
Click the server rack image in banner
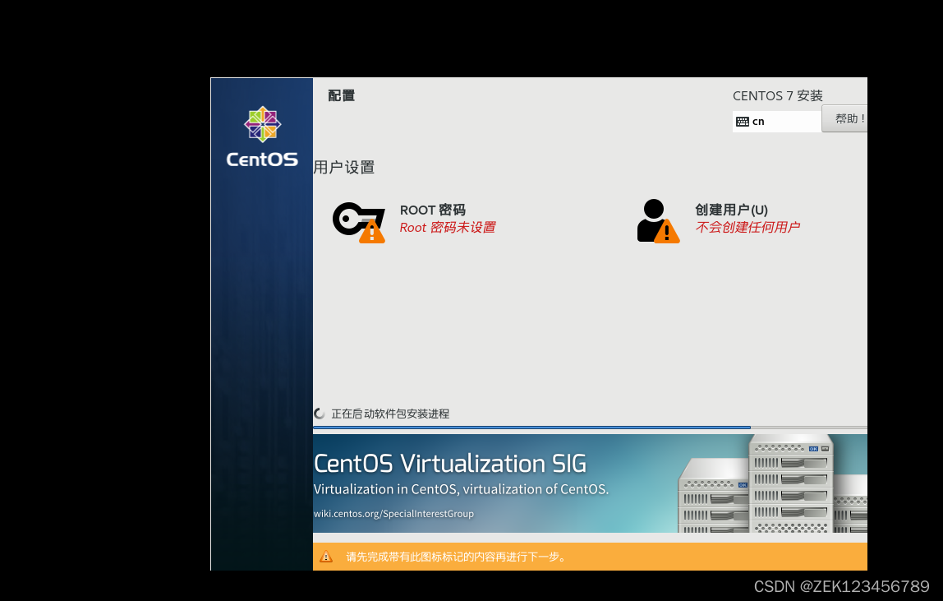coord(773,483)
